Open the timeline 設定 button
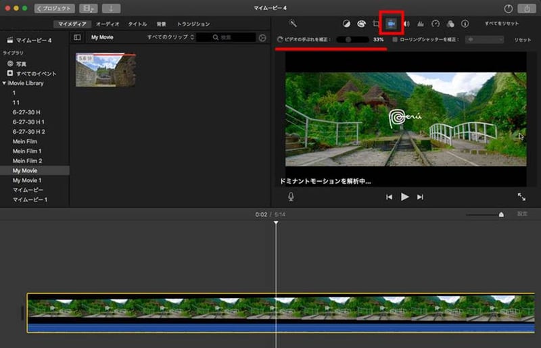541x348 pixels. pyautogui.click(x=522, y=214)
